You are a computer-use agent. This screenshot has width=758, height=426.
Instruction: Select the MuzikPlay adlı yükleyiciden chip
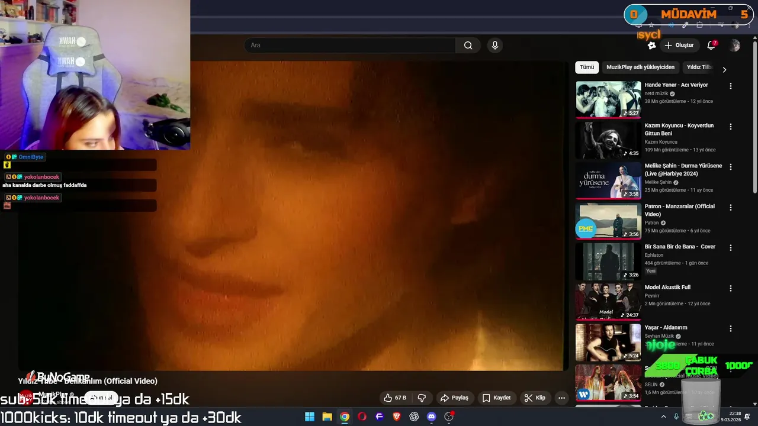pyautogui.click(x=640, y=67)
